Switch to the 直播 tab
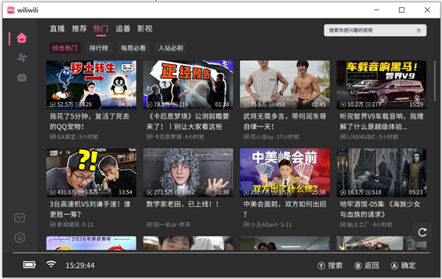Viewport: 442px width, 279px height. point(57,29)
